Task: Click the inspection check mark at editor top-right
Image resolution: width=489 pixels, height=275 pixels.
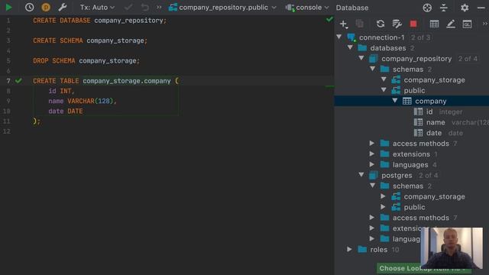Action: 329,19
